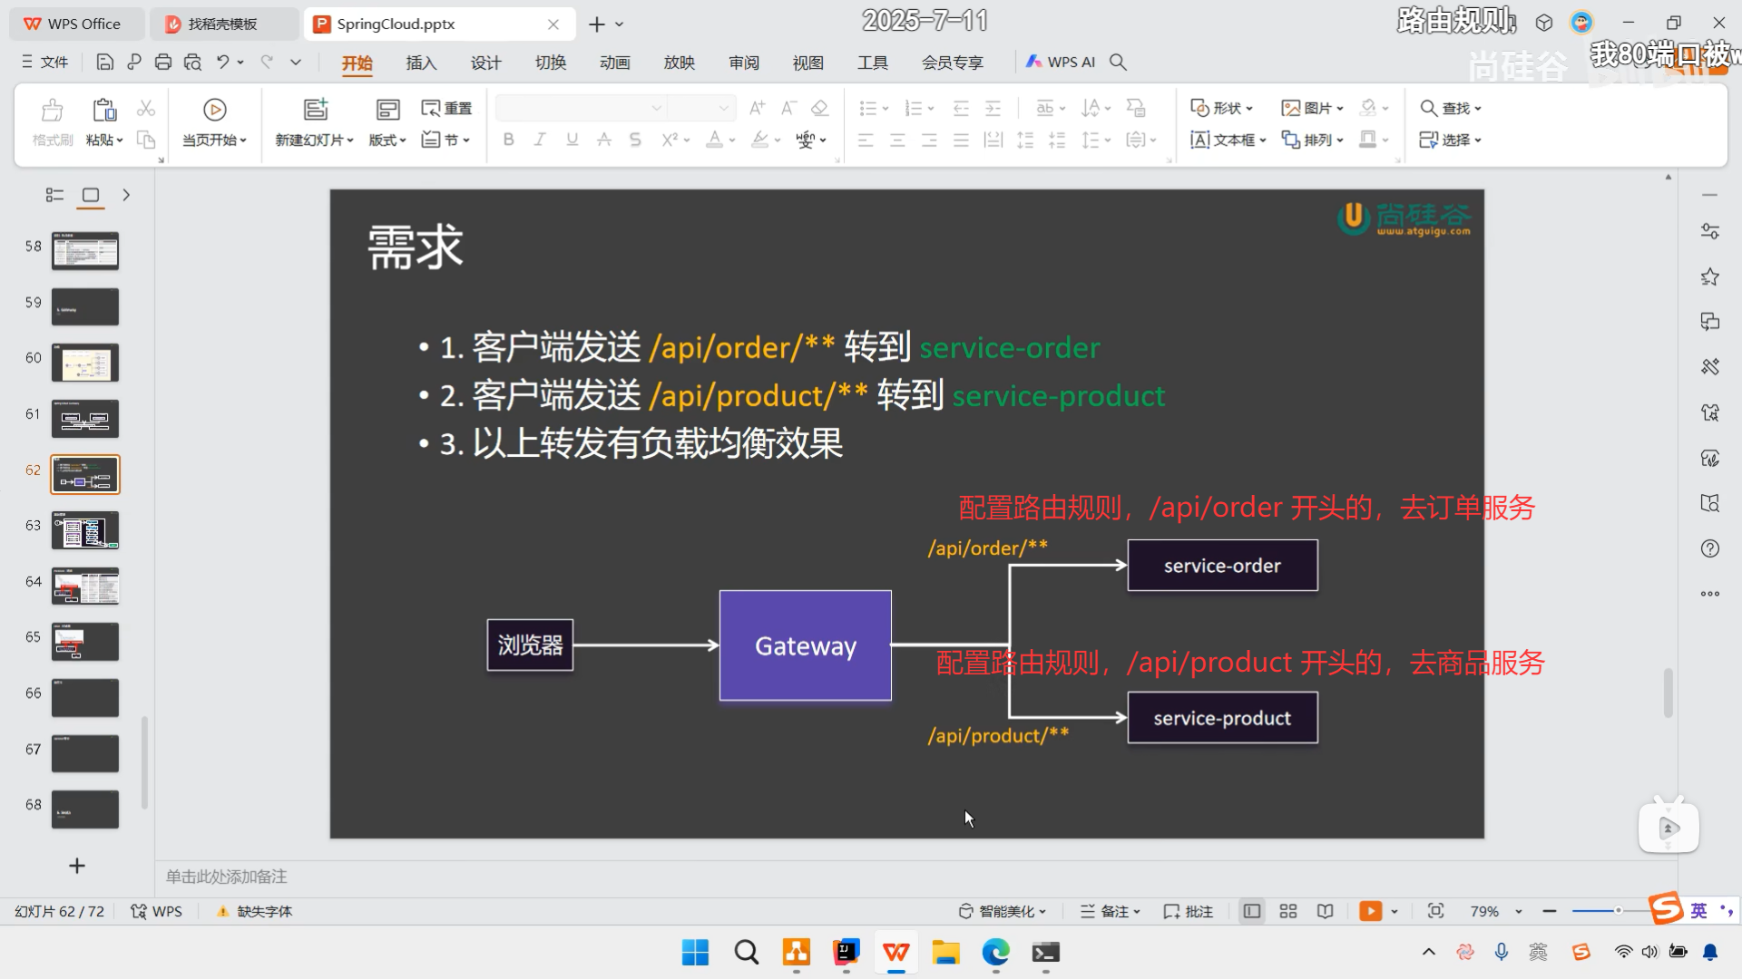The height and width of the screenshot is (979, 1742).
Task: Adjust the zoom slider handle
Action: 1617,910
